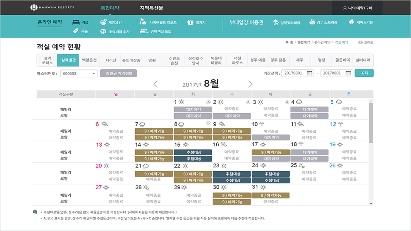Switch to the 백암온천 resort tab

click(89, 60)
